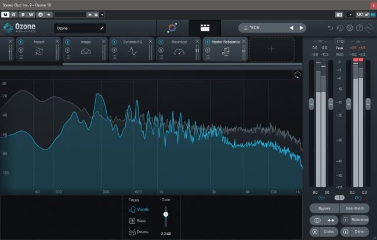
Task: Remove the Maximizer module with its X
Action: click(197, 42)
